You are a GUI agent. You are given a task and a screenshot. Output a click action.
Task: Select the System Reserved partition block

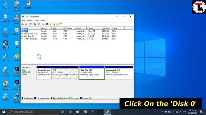44,73
